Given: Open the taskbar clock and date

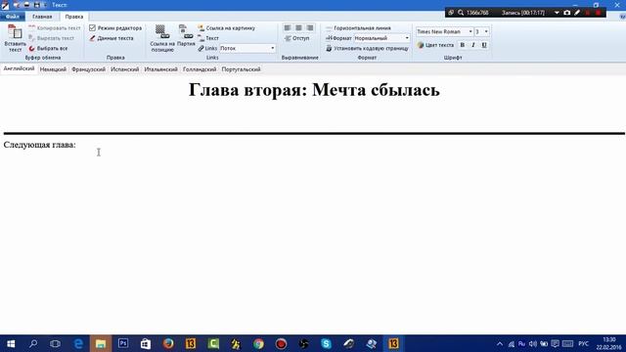Looking at the screenshot, I should pyautogui.click(x=609, y=343).
